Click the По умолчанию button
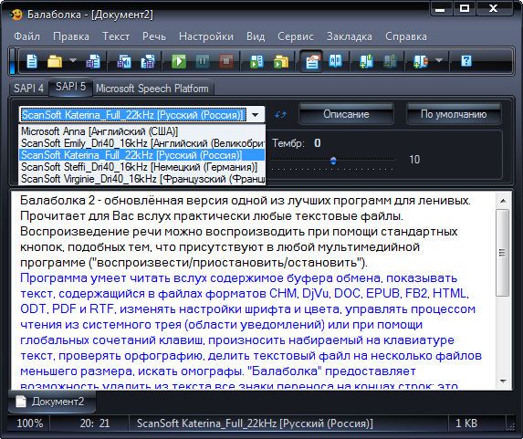The height and width of the screenshot is (439, 523). (454, 114)
